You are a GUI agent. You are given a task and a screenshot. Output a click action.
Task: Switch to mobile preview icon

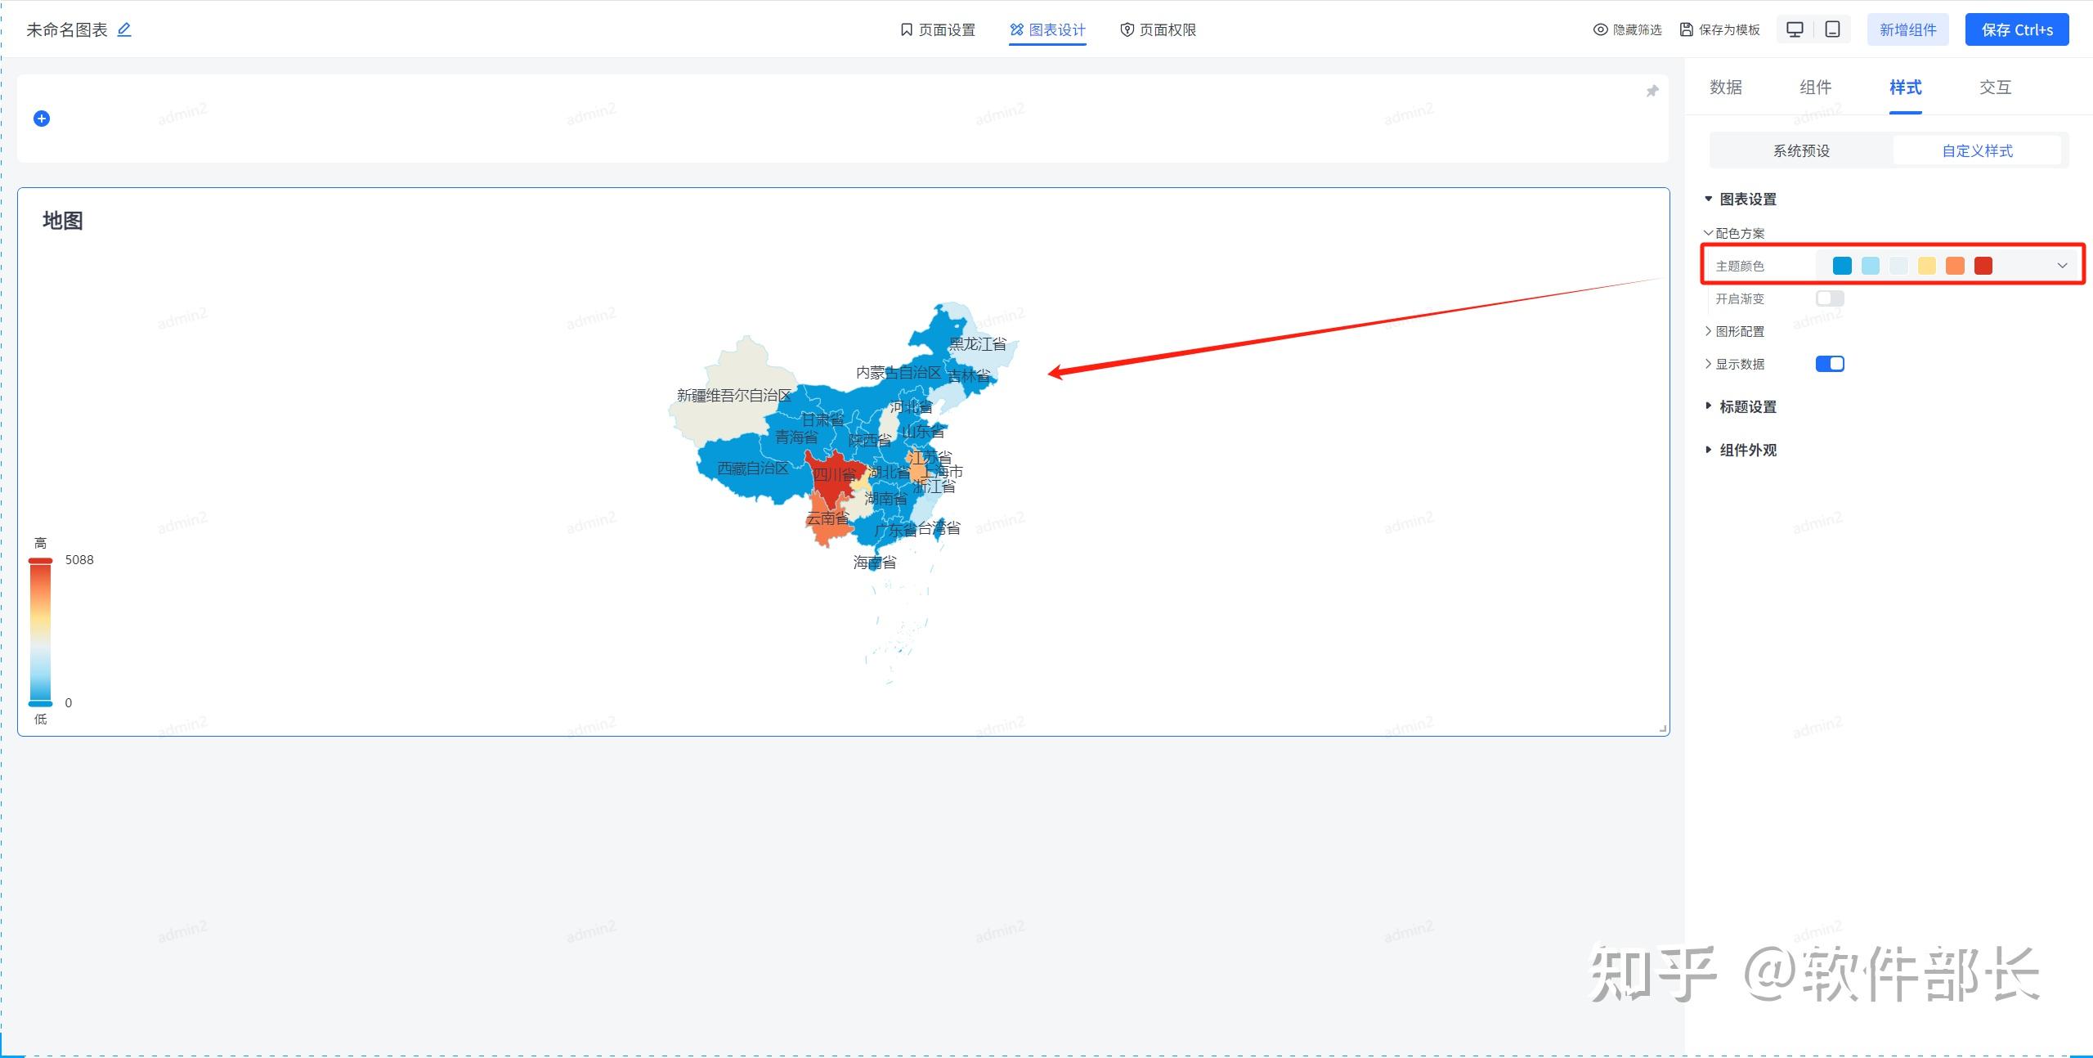point(1832,29)
